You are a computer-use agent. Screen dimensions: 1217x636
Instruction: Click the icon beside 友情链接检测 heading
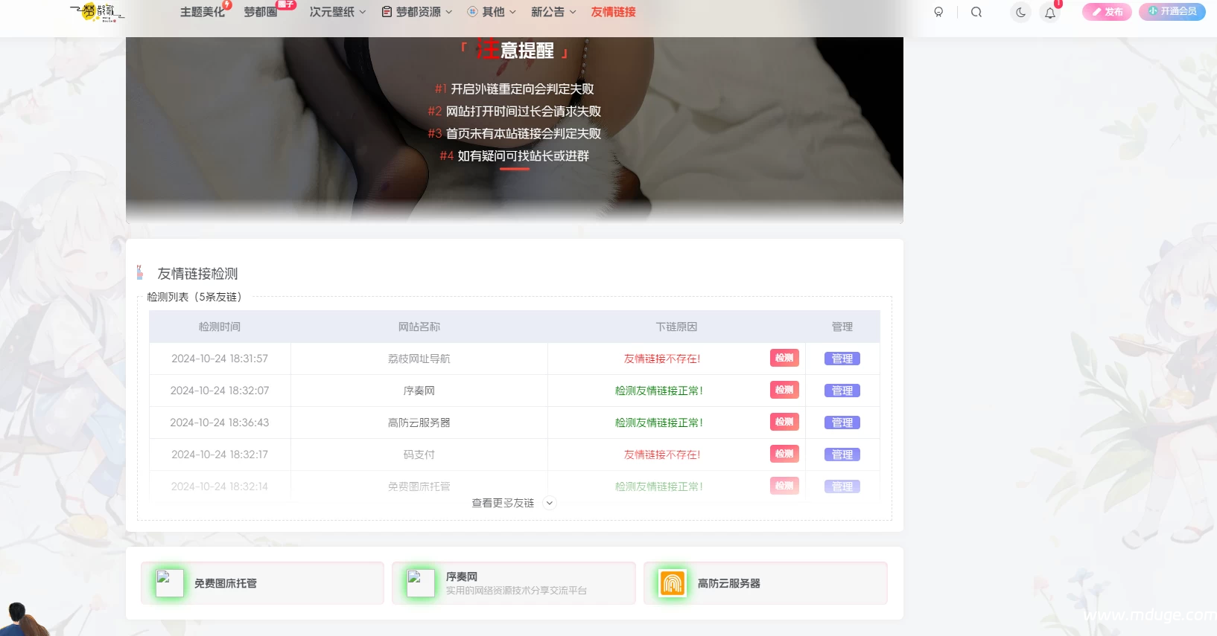[x=140, y=272]
